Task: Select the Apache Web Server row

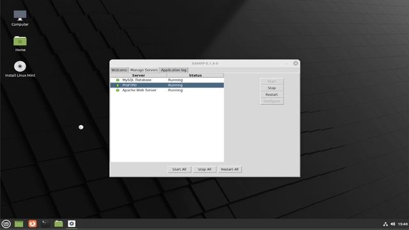Action: click(x=167, y=90)
